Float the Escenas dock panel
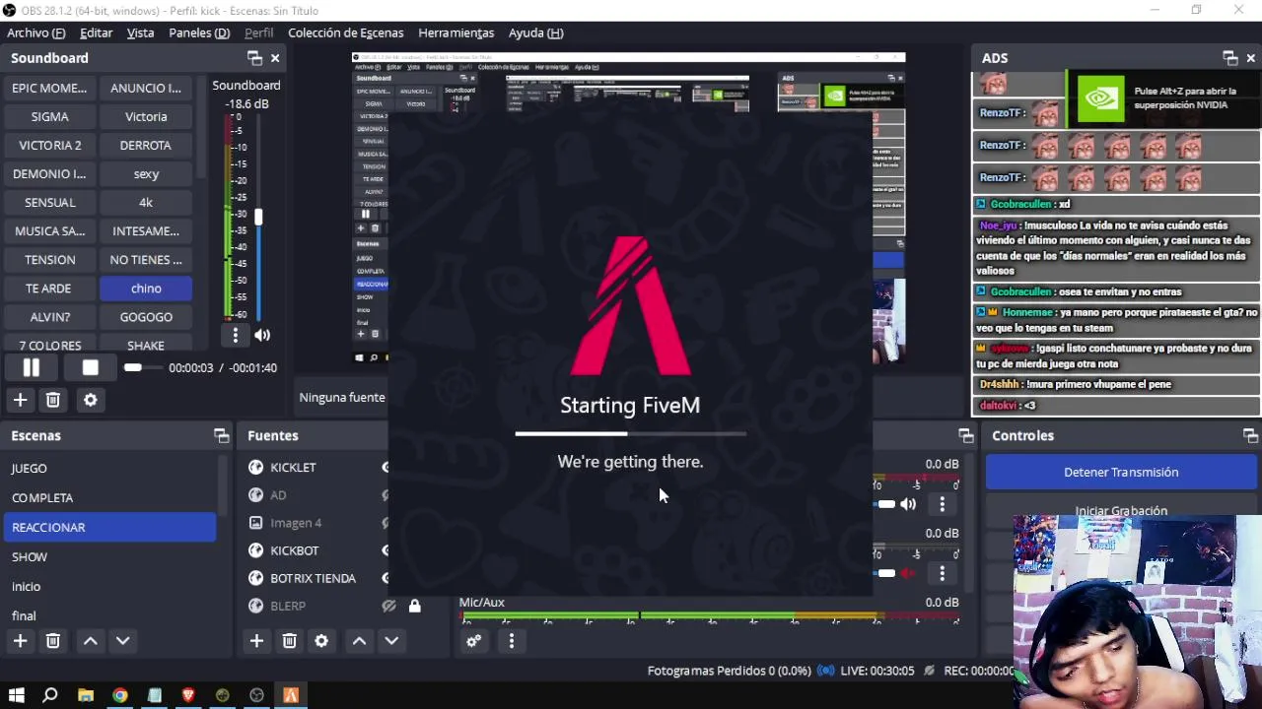This screenshot has width=1262, height=709. click(221, 435)
